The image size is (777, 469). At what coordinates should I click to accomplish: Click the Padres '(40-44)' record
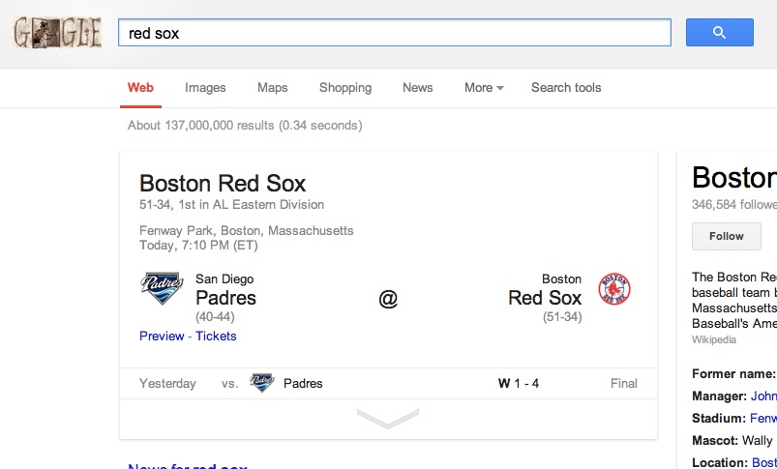point(215,316)
